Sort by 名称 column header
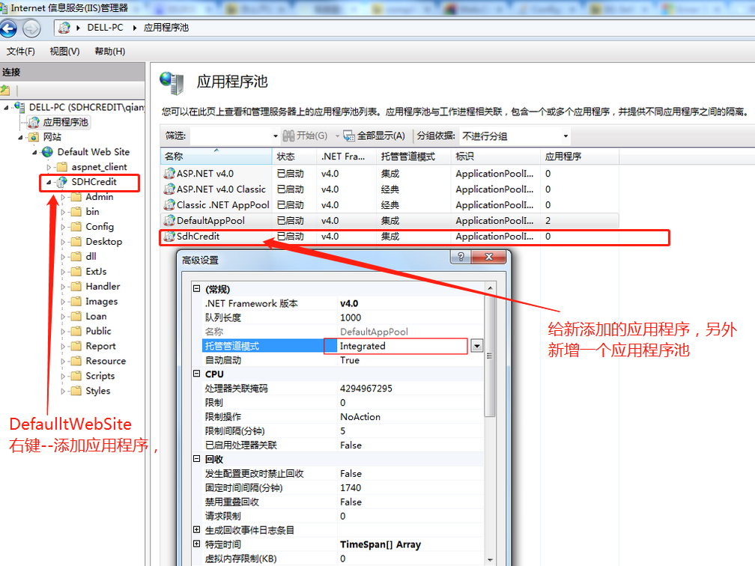Image resolution: width=755 pixels, height=566 pixels. tap(216, 156)
